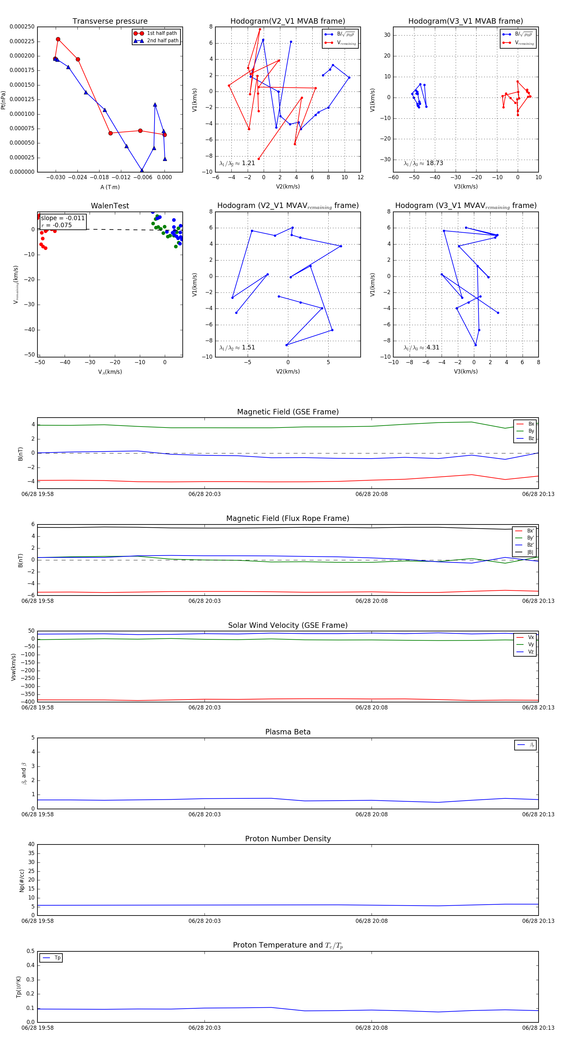Click the "Hodogram (V2_V1 MVAV remaining frame)" title
The height and width of the screenshot is (1056, 576).
pos(288,206)
